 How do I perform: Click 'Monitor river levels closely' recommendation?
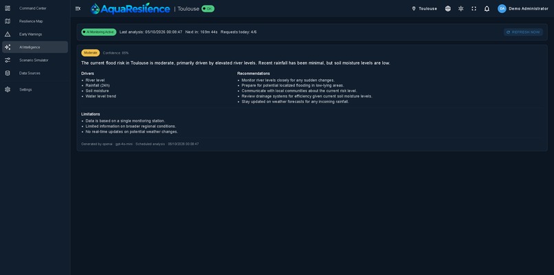[288, 80]
